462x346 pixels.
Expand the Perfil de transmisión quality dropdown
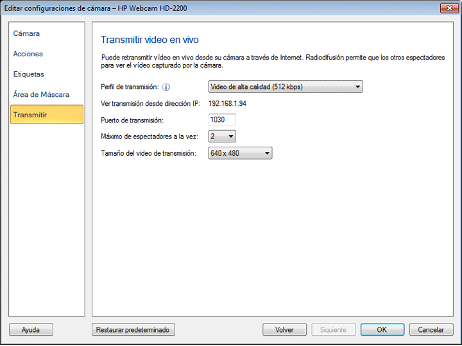[286, 86]
